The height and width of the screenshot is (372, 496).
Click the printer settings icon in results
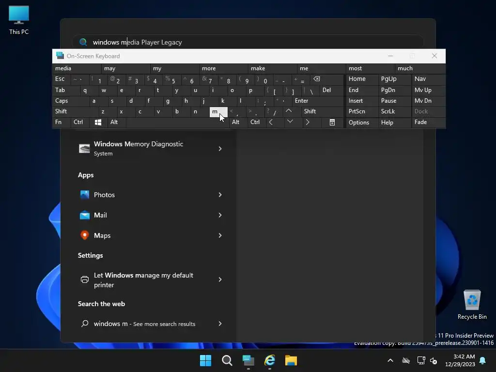[x=84, y=279]
